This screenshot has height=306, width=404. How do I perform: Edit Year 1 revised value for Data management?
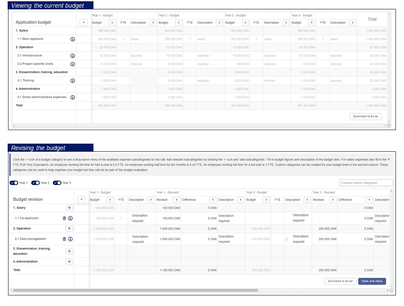pos(168,239)
